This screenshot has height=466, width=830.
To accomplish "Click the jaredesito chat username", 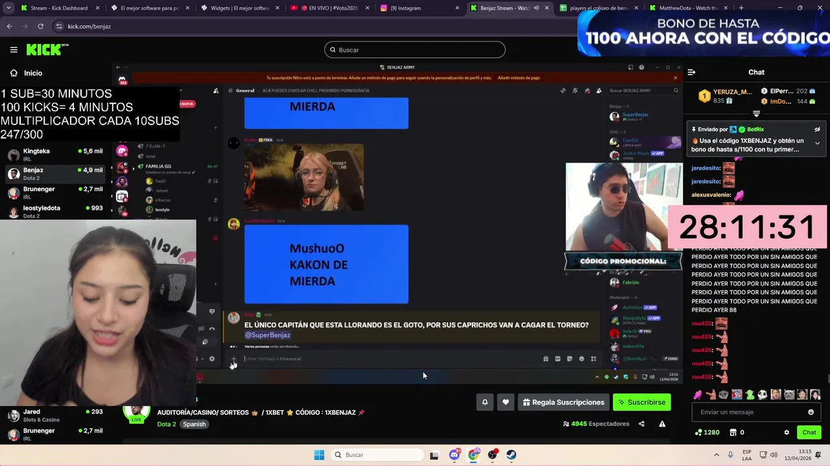I will coord(705,168).
